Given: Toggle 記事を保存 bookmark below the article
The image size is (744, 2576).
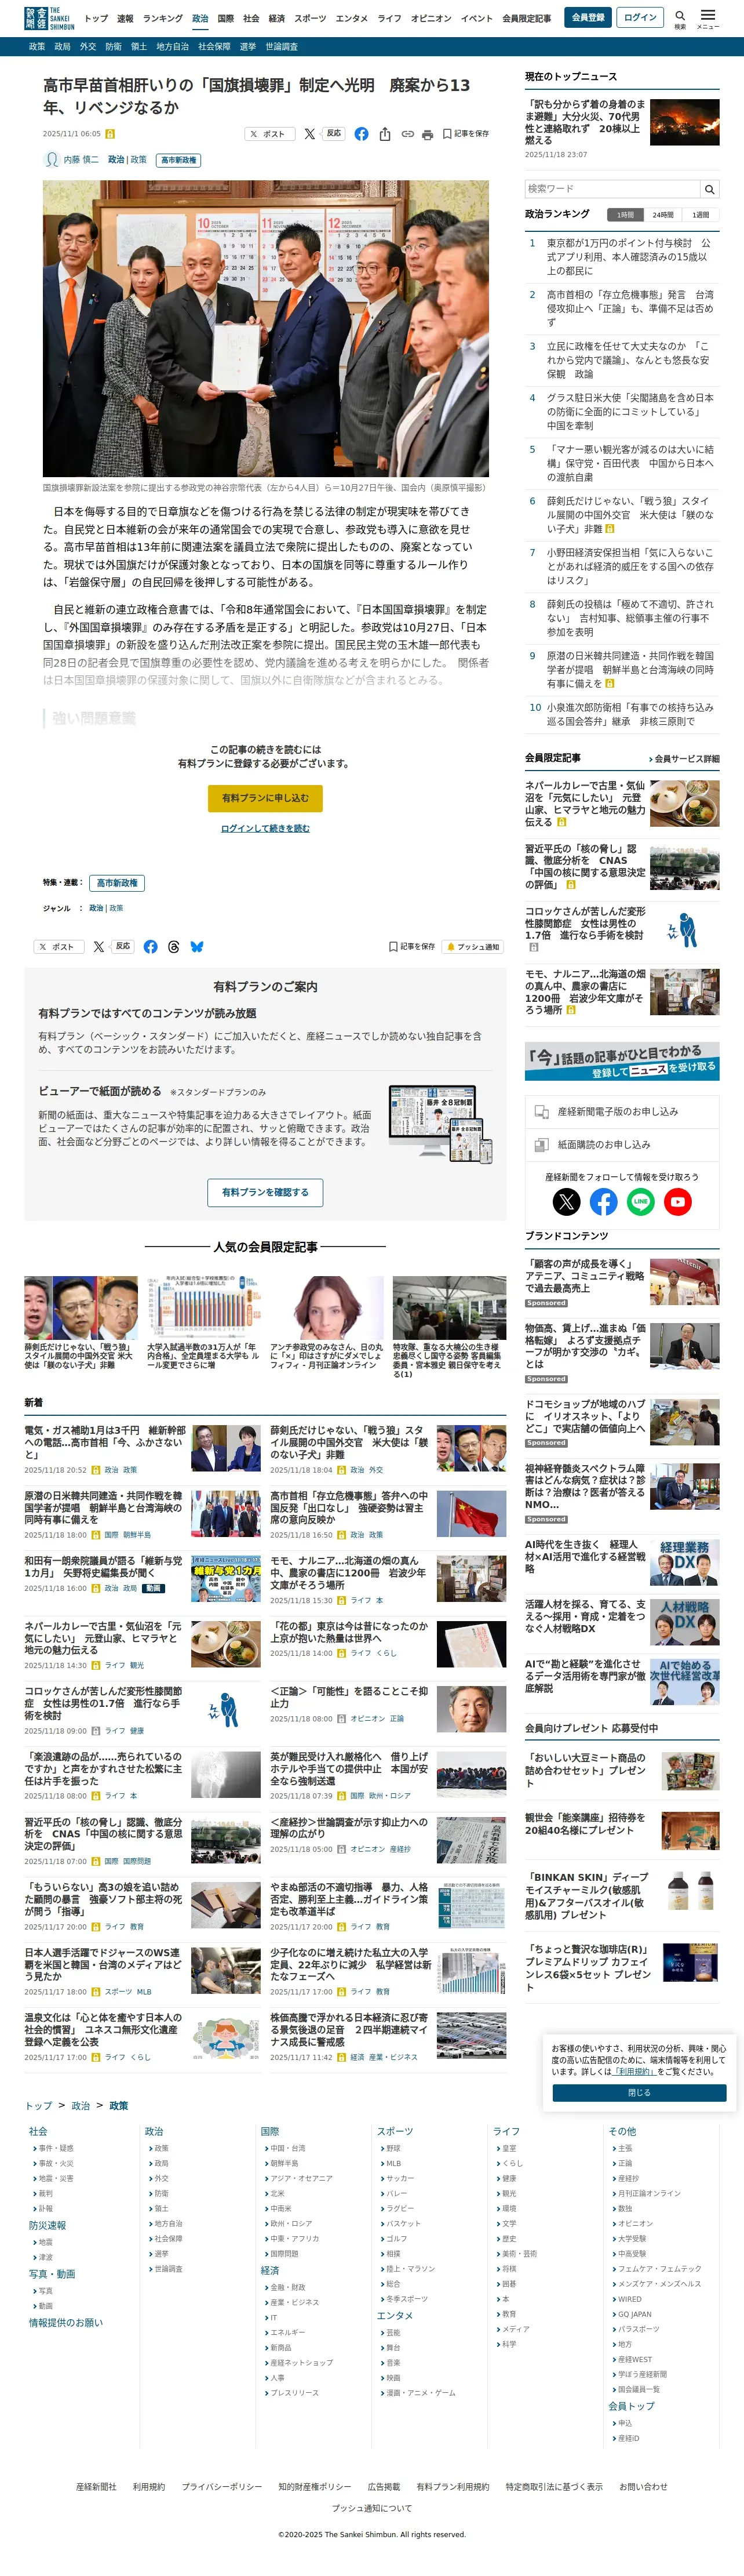Looking at the screenshot, I should click(412, 946).
